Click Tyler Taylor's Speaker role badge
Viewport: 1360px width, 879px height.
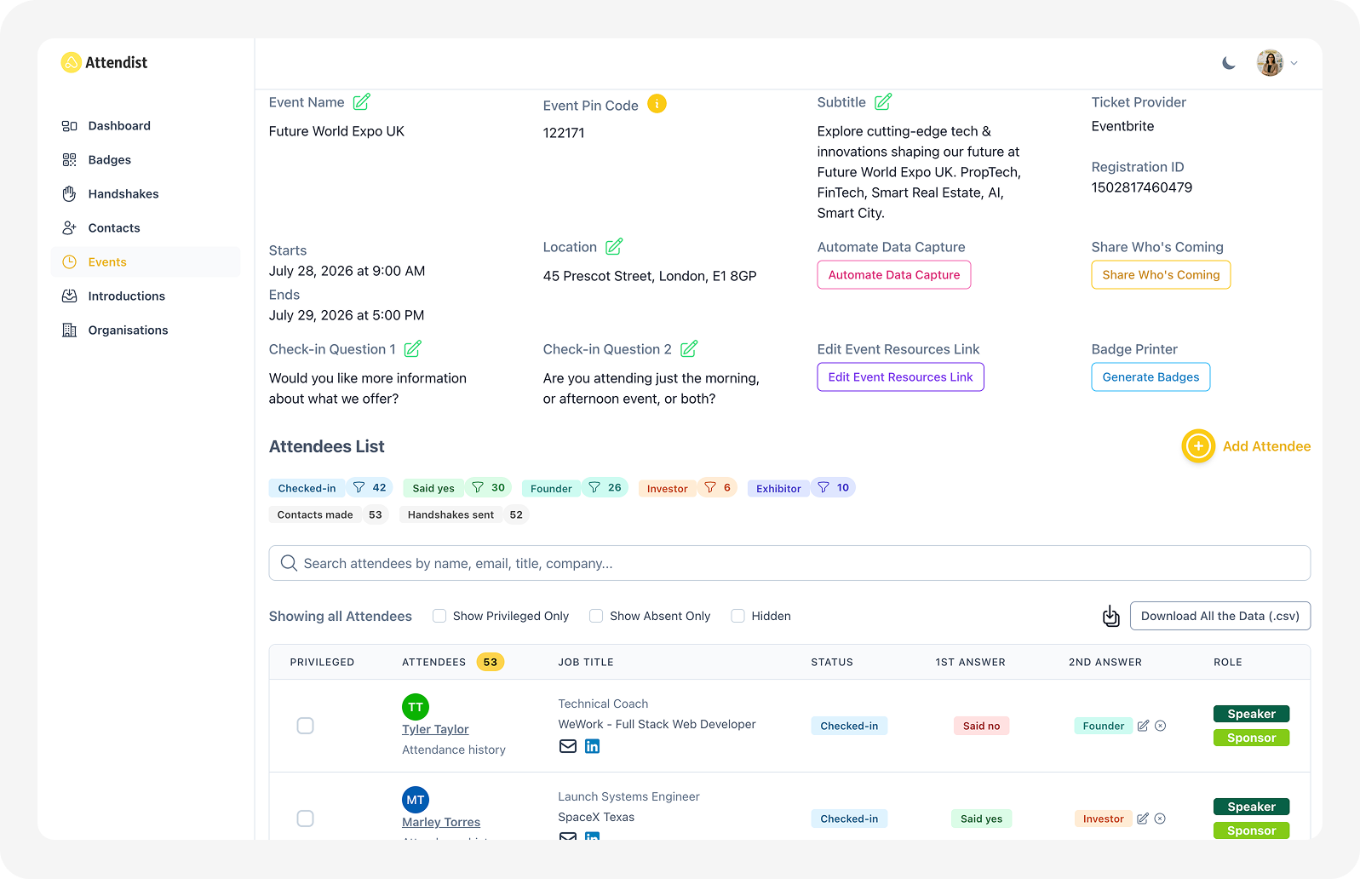point(1251,714)
